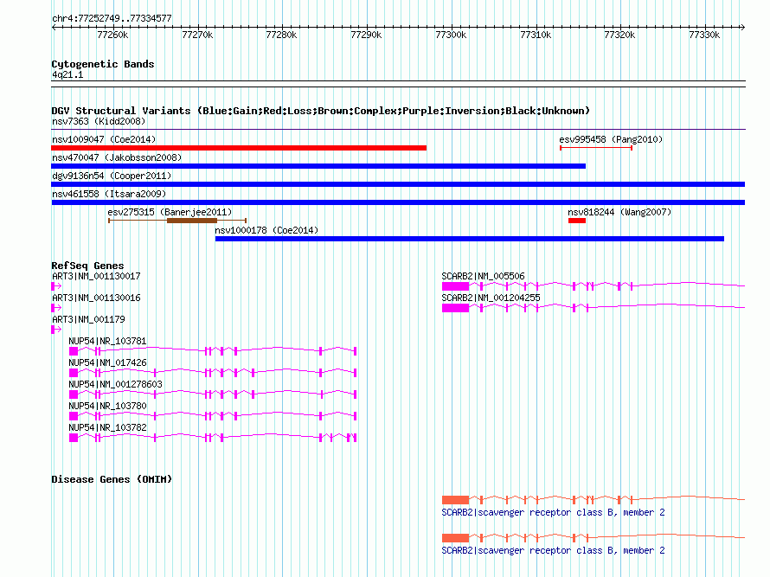Click the 77300k ruler tick label
770x577 pixels.
tap(451, 35)
